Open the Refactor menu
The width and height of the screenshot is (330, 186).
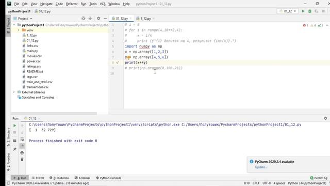[72, 4]
